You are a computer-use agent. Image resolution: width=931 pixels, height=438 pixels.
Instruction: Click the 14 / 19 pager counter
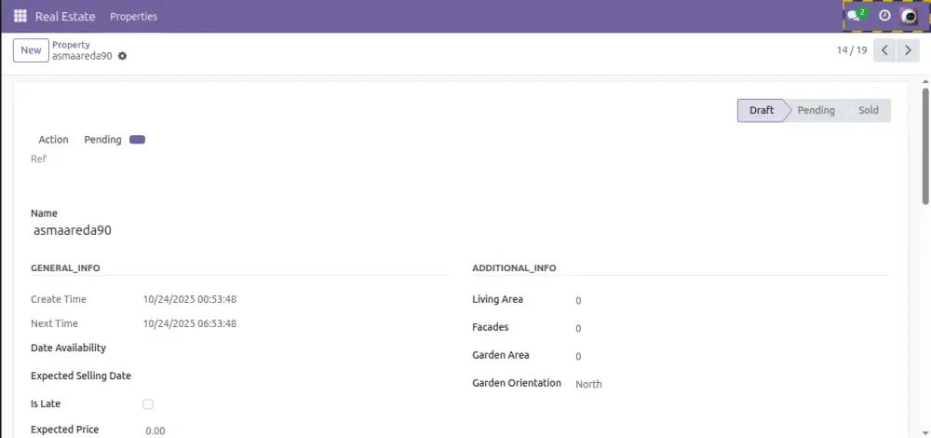[x=852, y=50]
